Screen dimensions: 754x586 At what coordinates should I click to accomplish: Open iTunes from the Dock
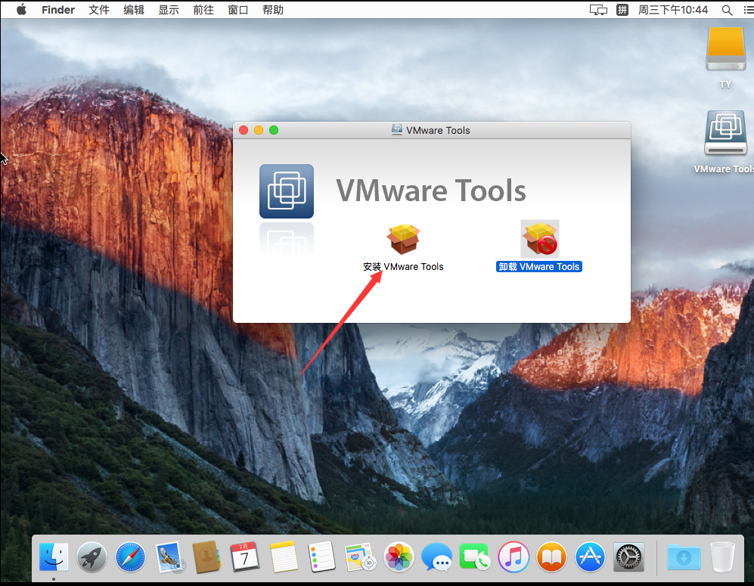click(513, 557)
